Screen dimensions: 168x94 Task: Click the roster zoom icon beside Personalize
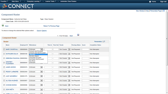(104, 42)
